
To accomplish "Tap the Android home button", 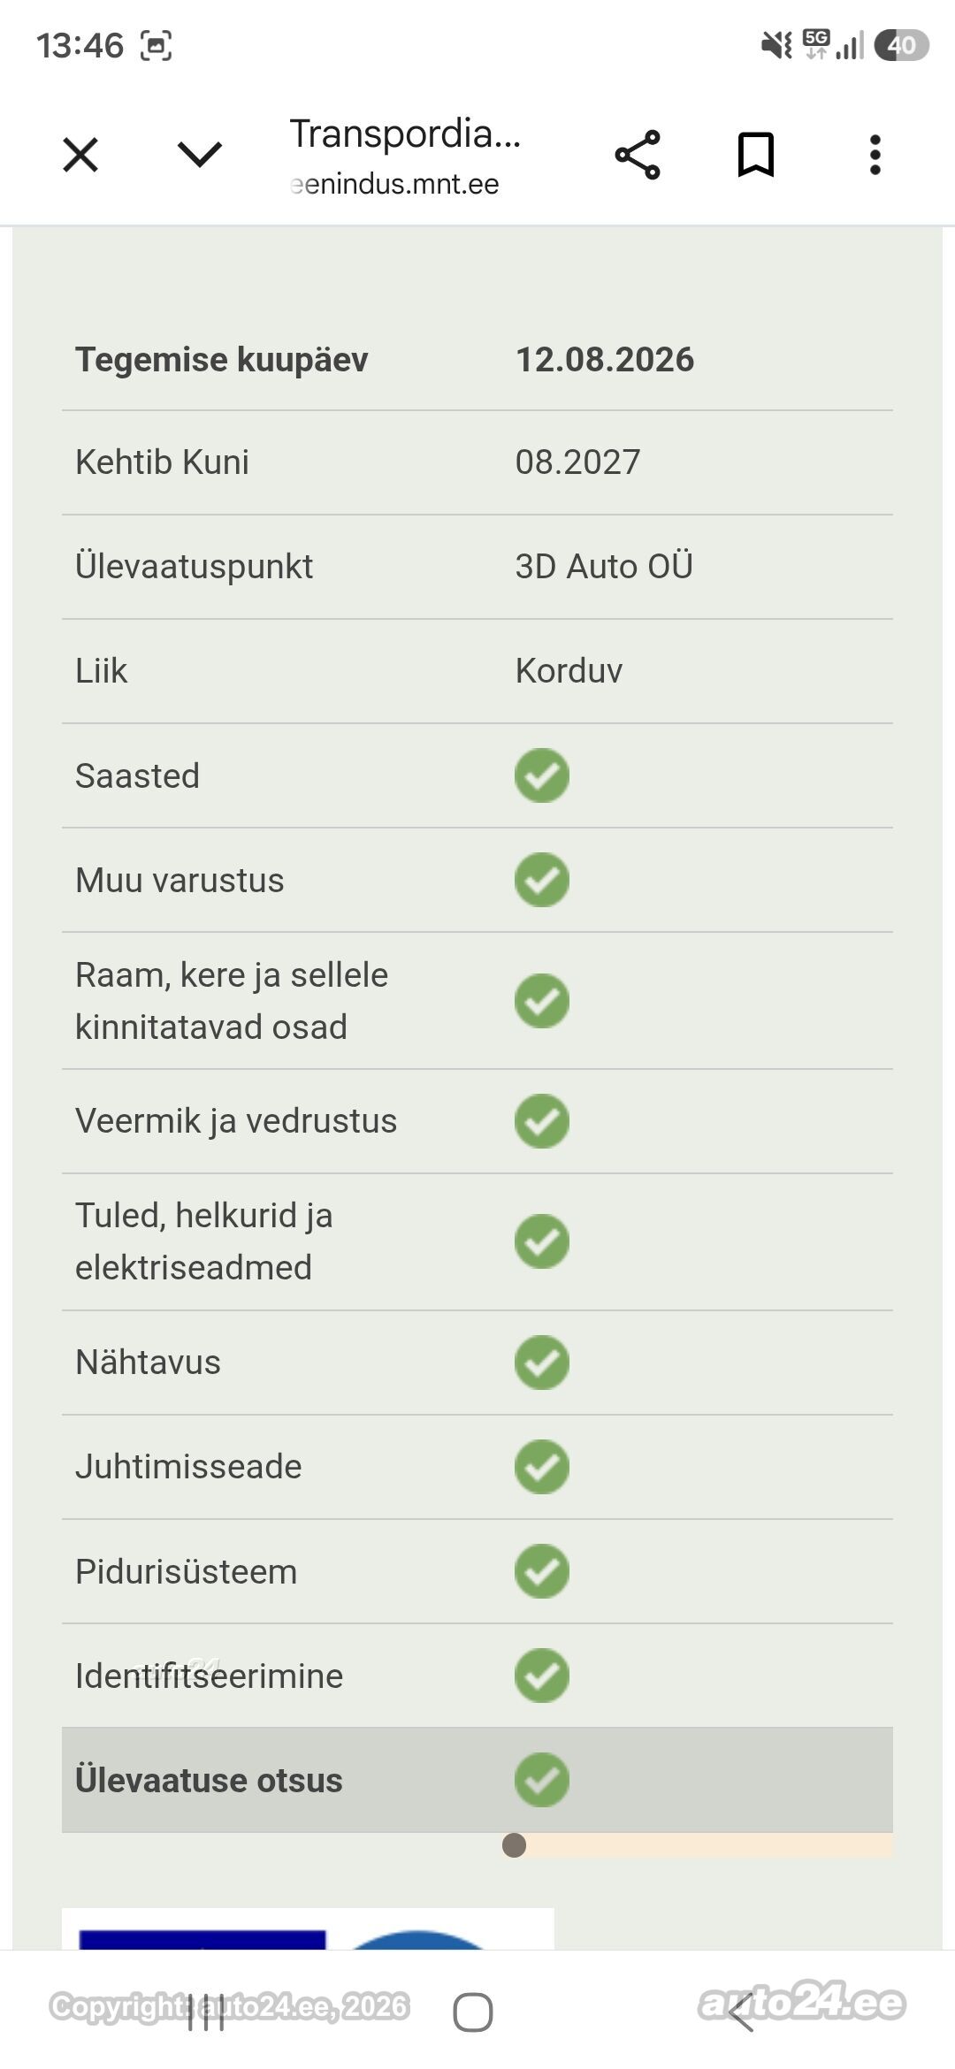I will coord(473,2013).
